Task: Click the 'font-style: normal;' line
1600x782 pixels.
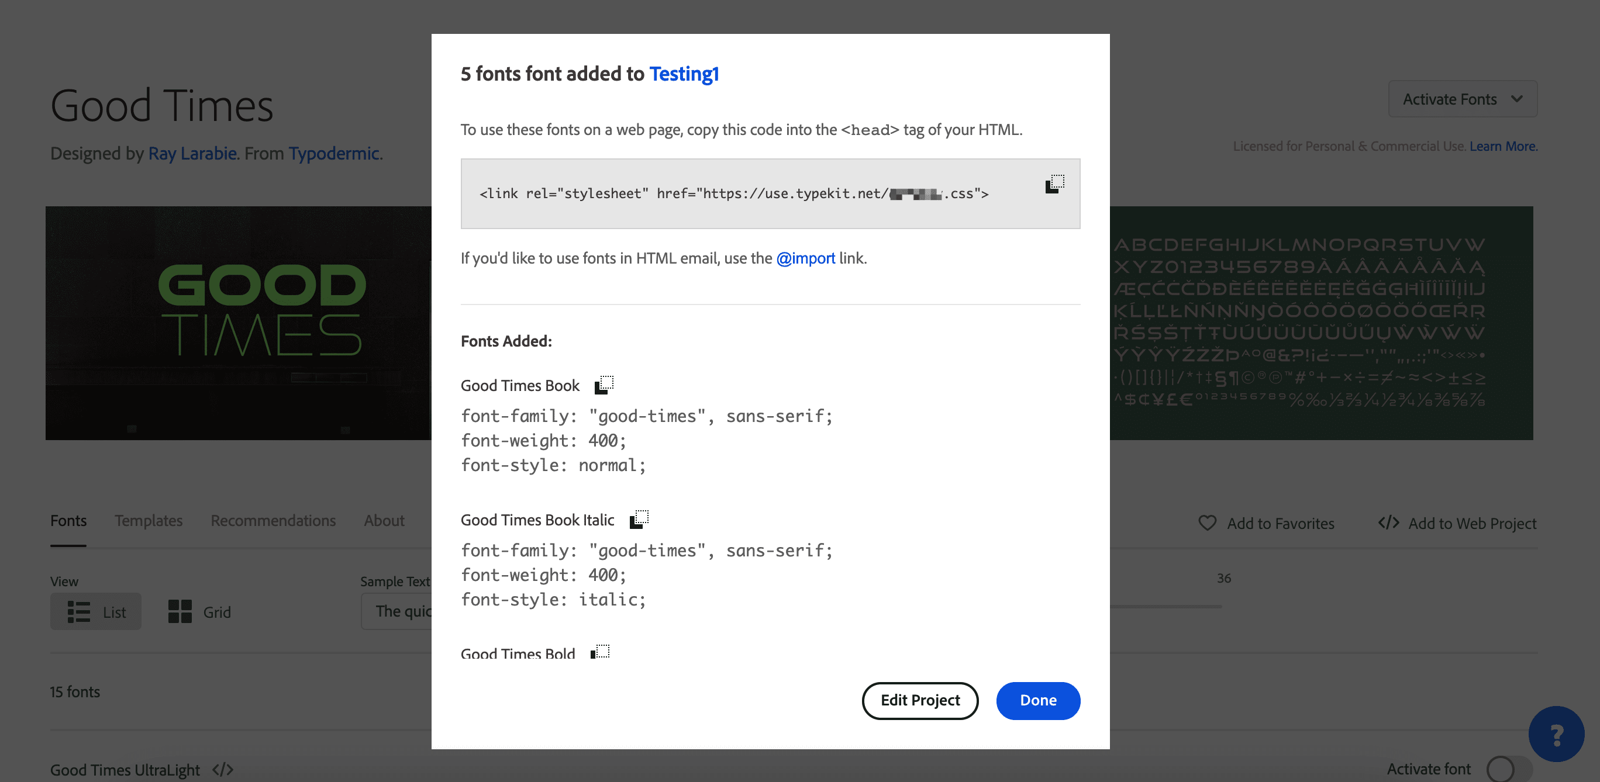Action: pos(553,465)
